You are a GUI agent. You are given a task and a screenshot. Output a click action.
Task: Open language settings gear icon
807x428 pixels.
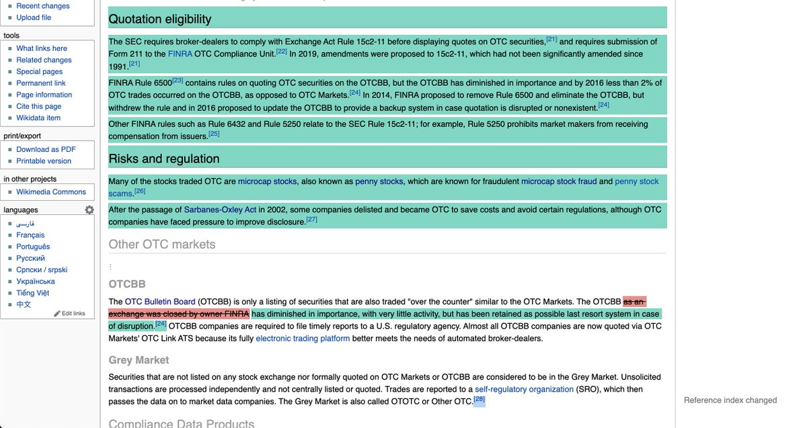pyautogui.click(x=89, y=210)
